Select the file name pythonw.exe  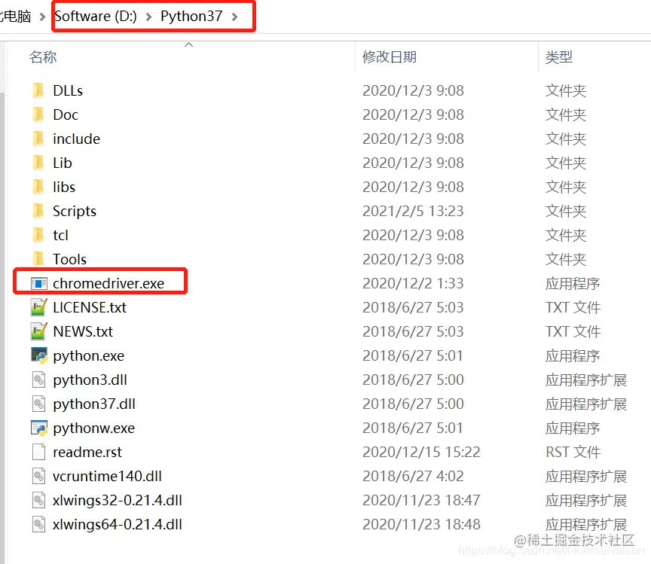(x=94, y=428)
